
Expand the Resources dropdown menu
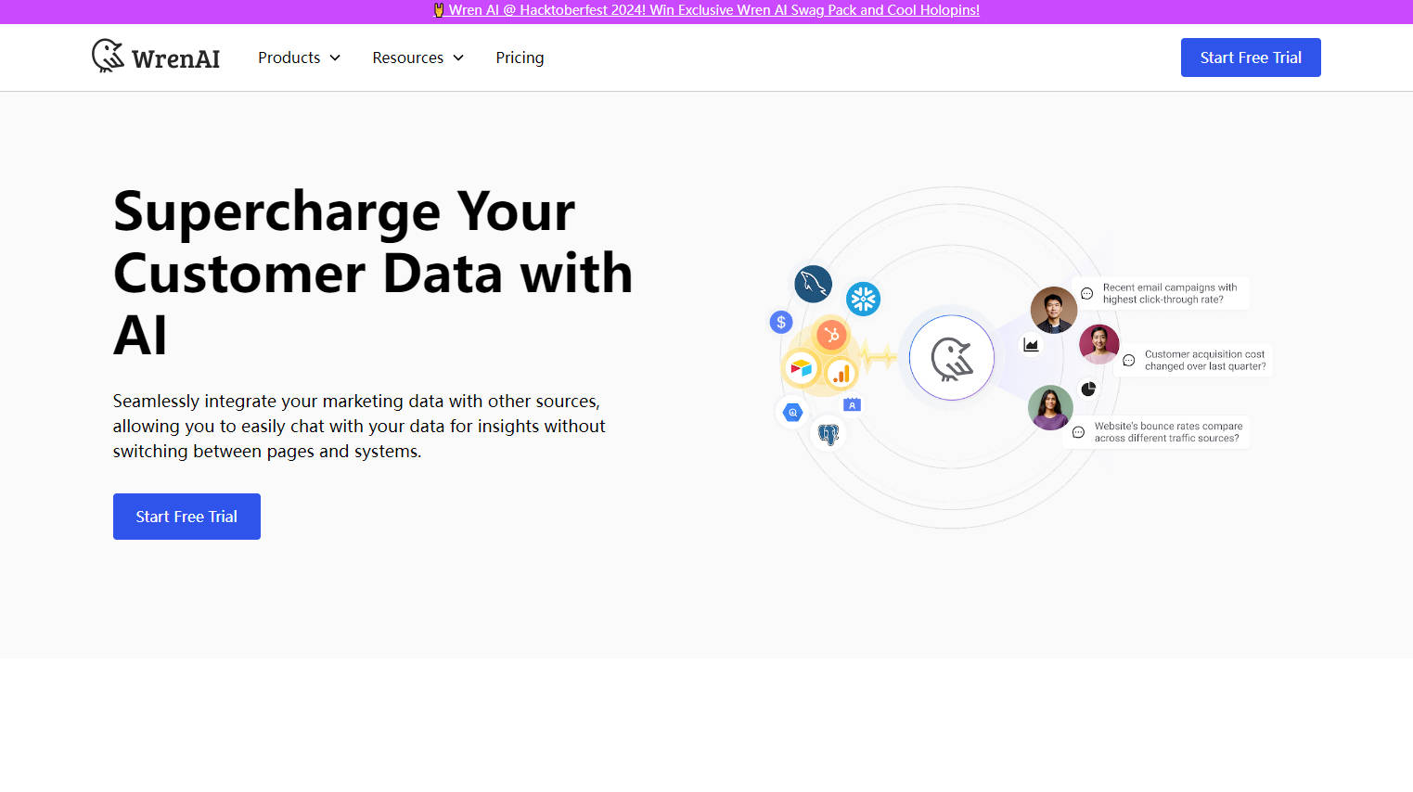click(417, 57)
